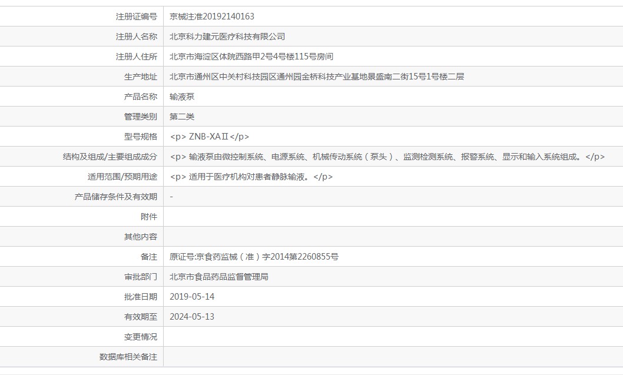Click the 产品储存条件及有效期 label
Image resolution: width=623 pixels, height=375 pixels.
pos(116,197)
